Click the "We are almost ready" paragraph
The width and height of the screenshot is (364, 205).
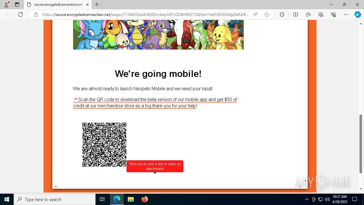[143, 89]
